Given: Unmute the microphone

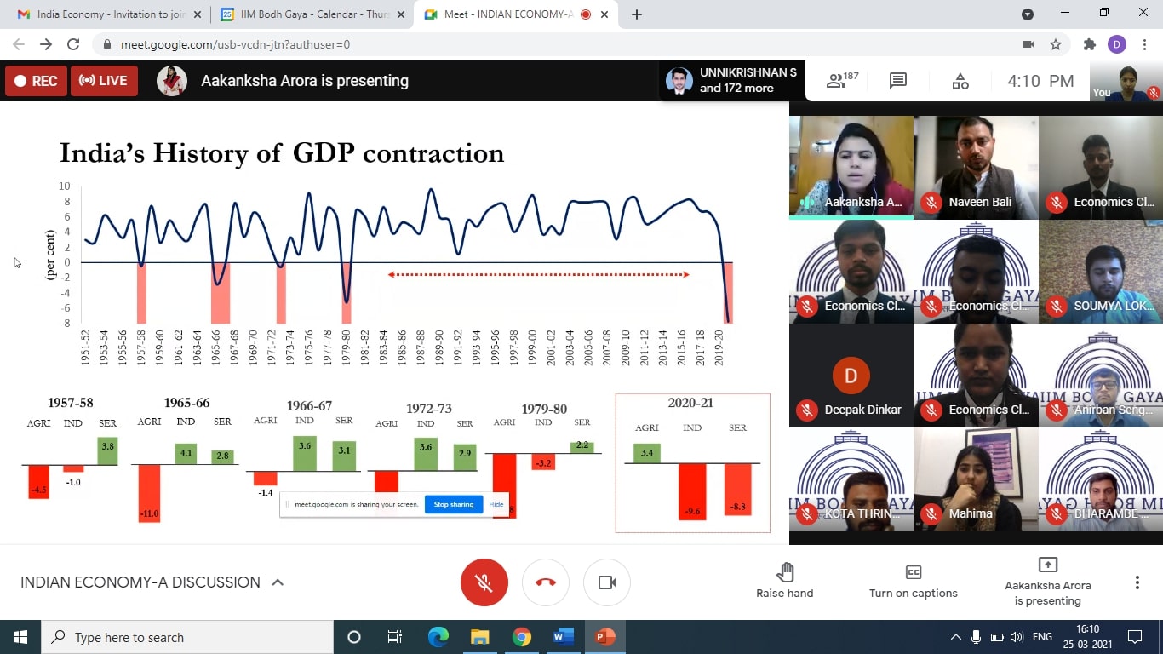Looking at the screenshot, I should [484, 582].
